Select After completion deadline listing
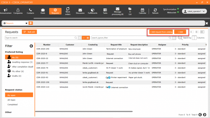 [x=20, y=67]
